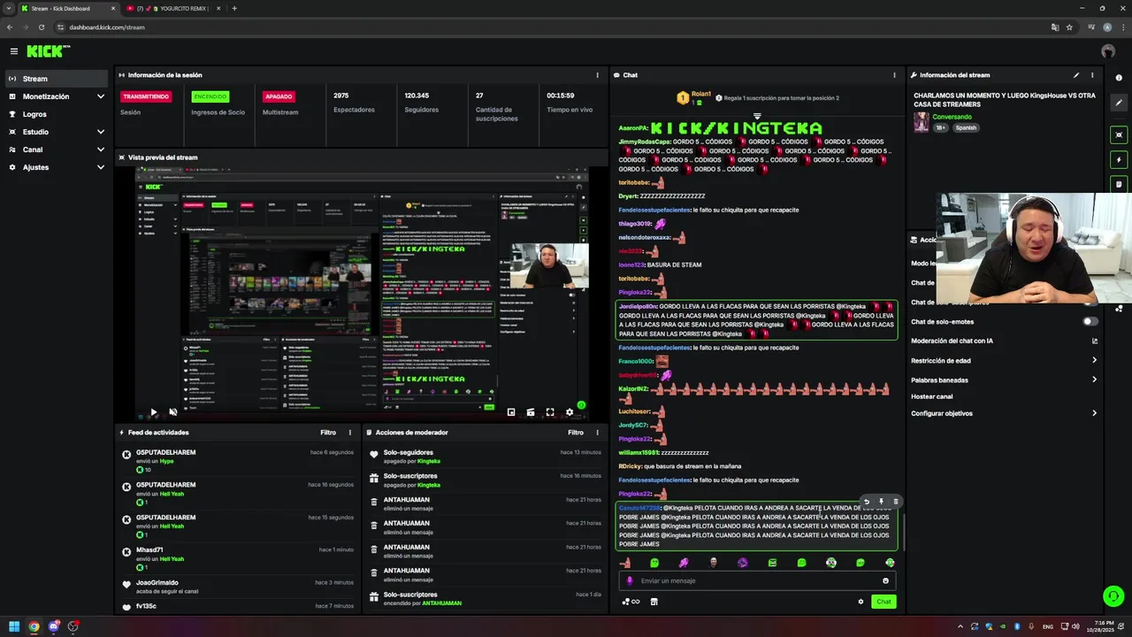Click the info icon in the right sidebar
The image size is (1132, 637).
coord(1119,78)
